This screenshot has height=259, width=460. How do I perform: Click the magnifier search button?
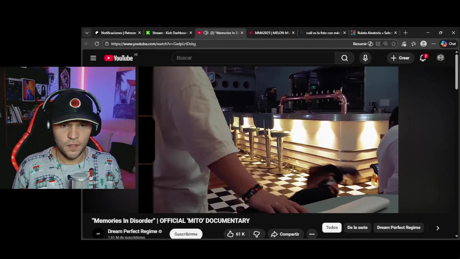pyautogui.click(x=344, y=58)
